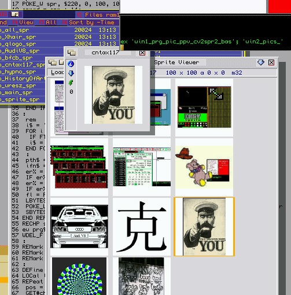Click code line 53 SBYTES
The height and width of the screenshot is (295, 291).
28,212
